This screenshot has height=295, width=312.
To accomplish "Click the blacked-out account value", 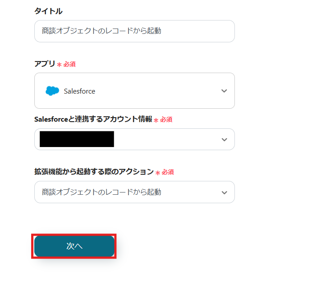I will (77, 139).
